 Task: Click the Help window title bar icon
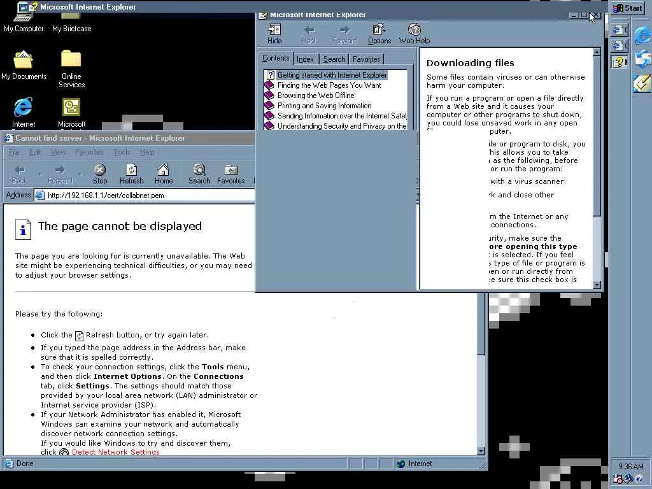click(263, 15)
